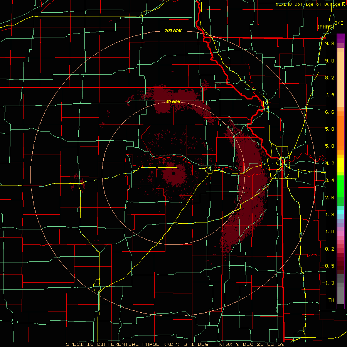This screenshot has width=347, height=347.
Task: Click the KTWX station identifier
Action: pyautogui.click(x=226, y=344)
